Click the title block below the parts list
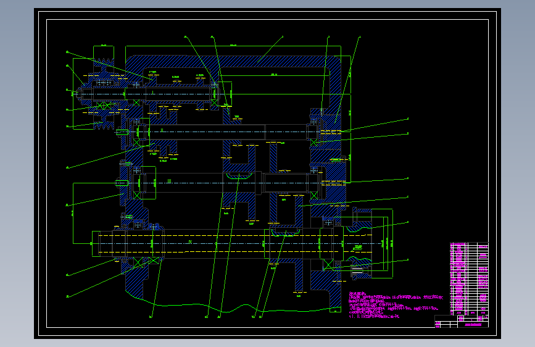Viewport: 535px width, 347px height. click(x=462, y=322)
